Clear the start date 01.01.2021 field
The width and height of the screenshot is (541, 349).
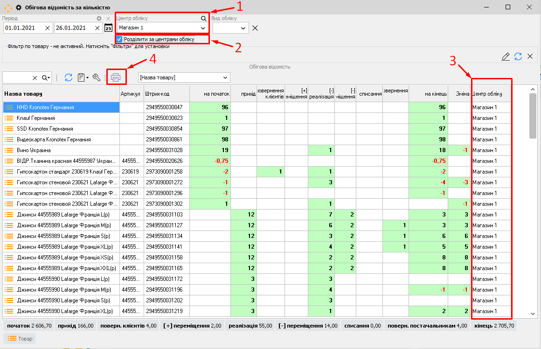click(47, 28)
